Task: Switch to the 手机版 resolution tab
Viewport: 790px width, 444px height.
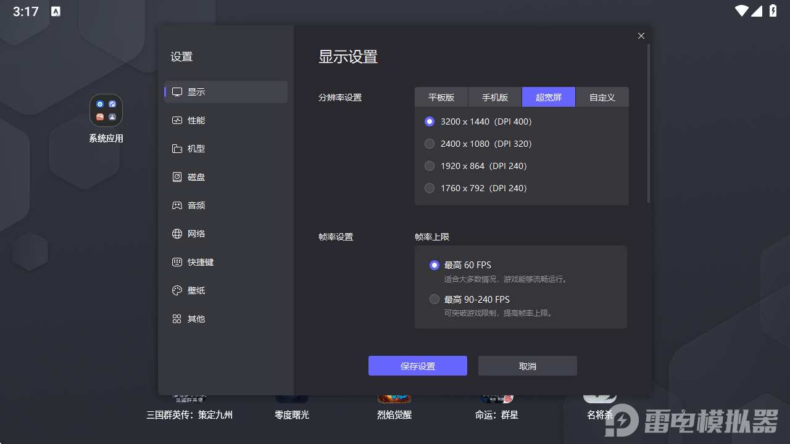Action: click(495, 97)
